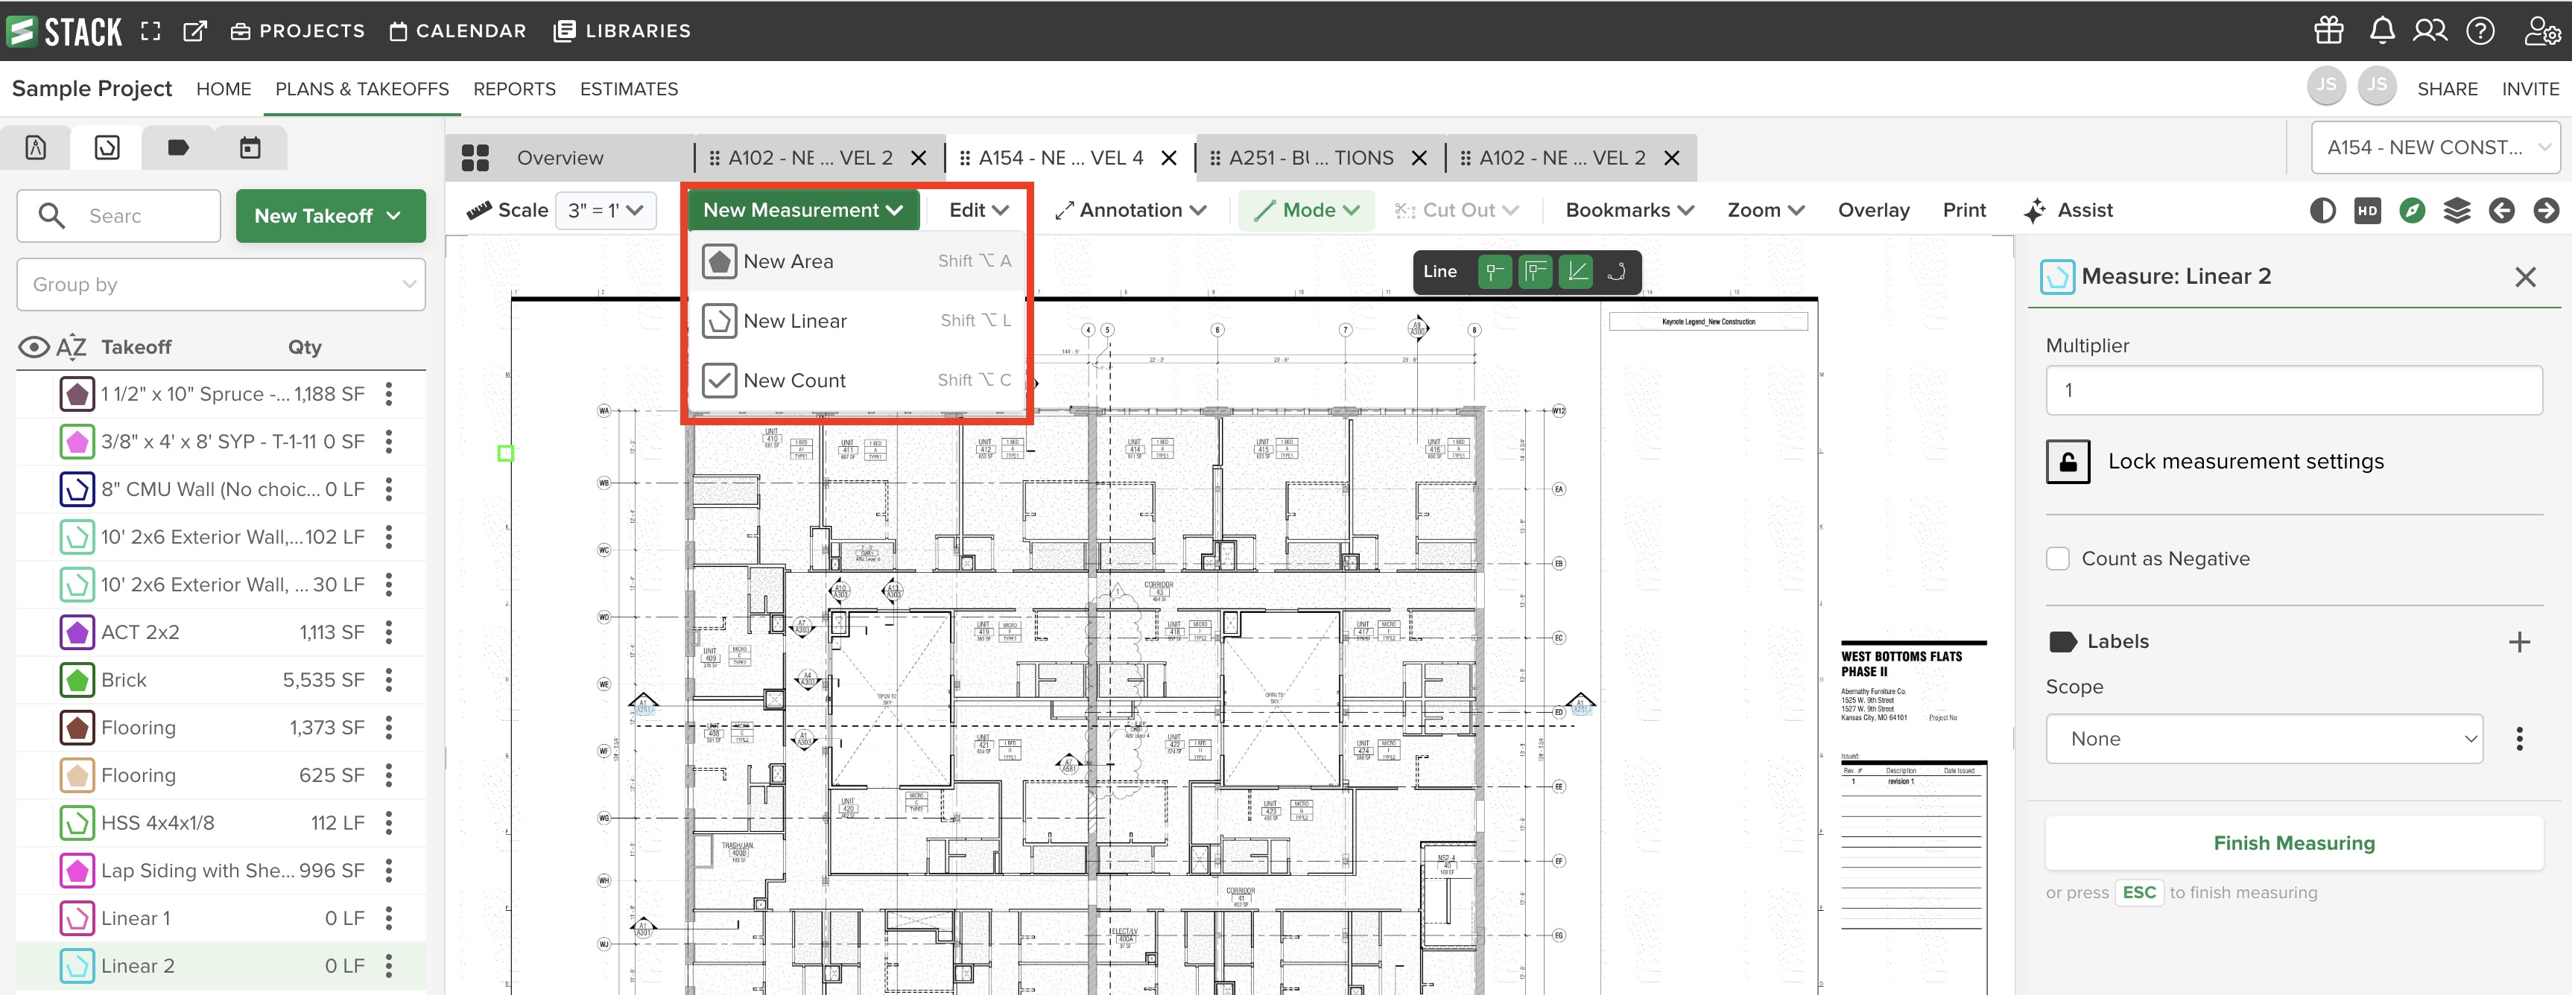Open the Zoom dropdown
This screenshot has height=995, width=2572.
click(1765, 211)
